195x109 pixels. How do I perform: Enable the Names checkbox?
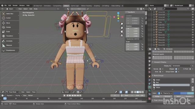(x=160, y=69)
